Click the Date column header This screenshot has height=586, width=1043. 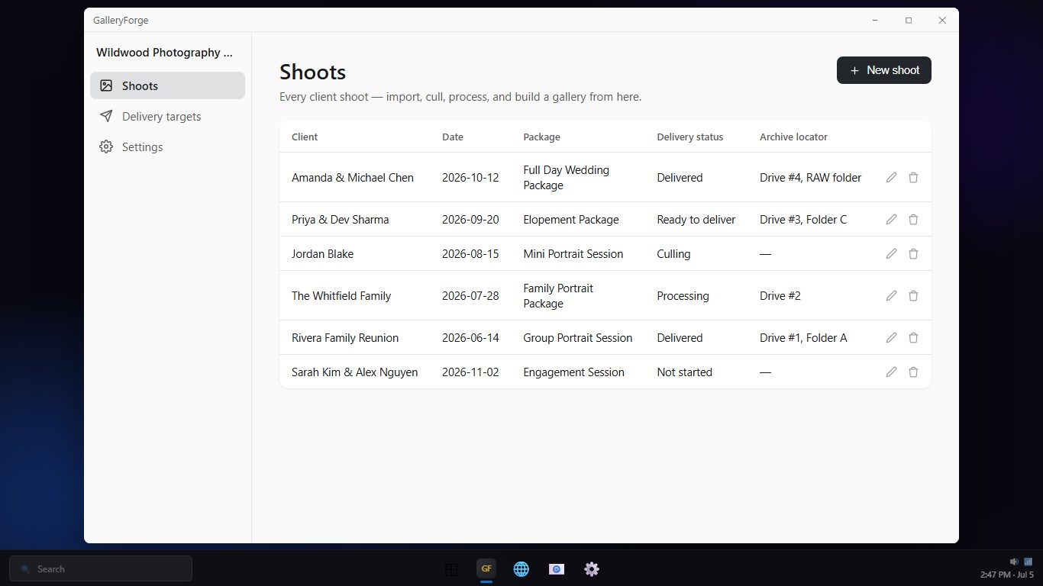pos(453,137)
